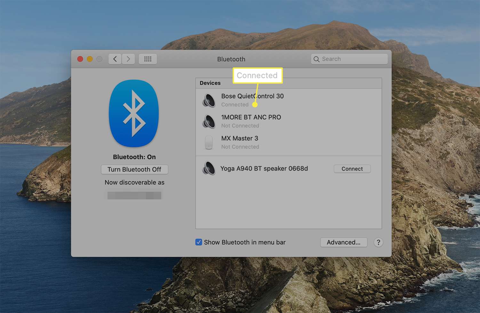
Task: Click the large Bluetooth logo icon
Action: point(134,113)
